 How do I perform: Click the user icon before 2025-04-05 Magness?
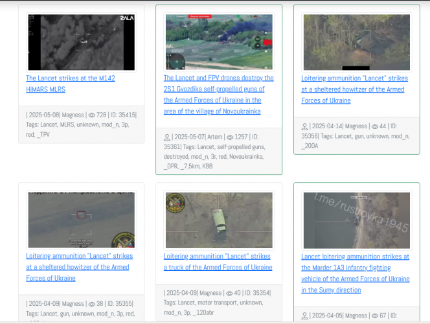(304, 316)
